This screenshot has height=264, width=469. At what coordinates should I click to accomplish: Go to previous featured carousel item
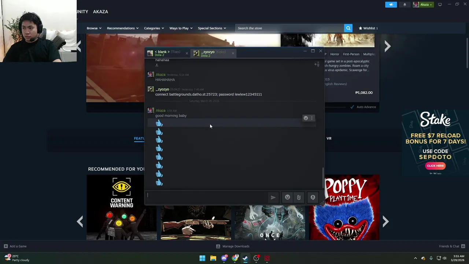pos(79,46)
